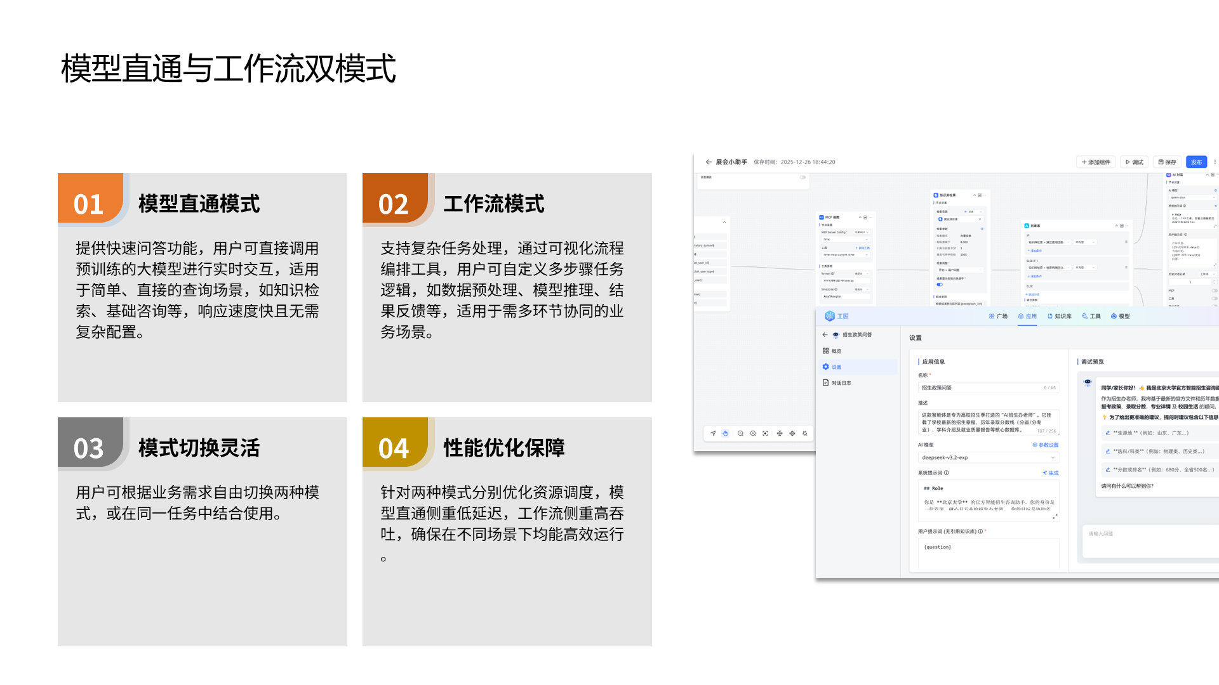
Task: Click the 发布 publish button
Action: 1196,162
